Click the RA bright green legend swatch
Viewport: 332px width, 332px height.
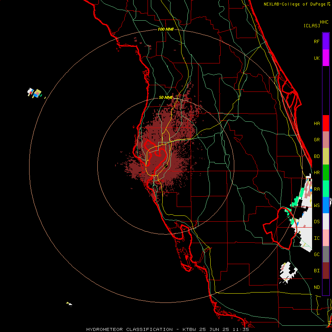[x=326, y=189]
